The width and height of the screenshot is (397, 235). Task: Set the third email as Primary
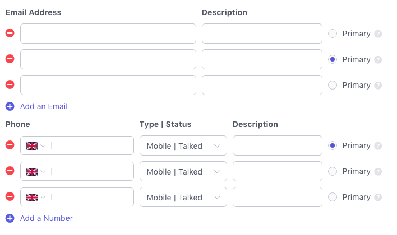pos(333,85)
